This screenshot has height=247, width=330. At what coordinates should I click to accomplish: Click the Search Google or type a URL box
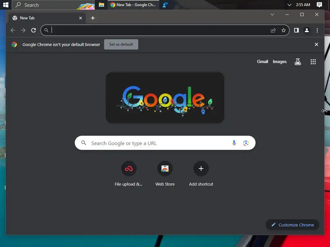(x=165, y=143)
